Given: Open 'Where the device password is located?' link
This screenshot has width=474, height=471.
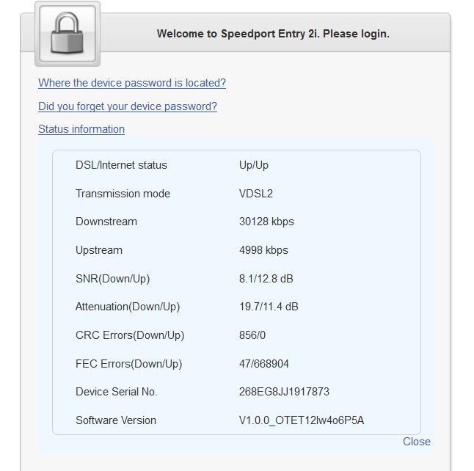Looking at the screenshot, I should click(x=132, y=83).
